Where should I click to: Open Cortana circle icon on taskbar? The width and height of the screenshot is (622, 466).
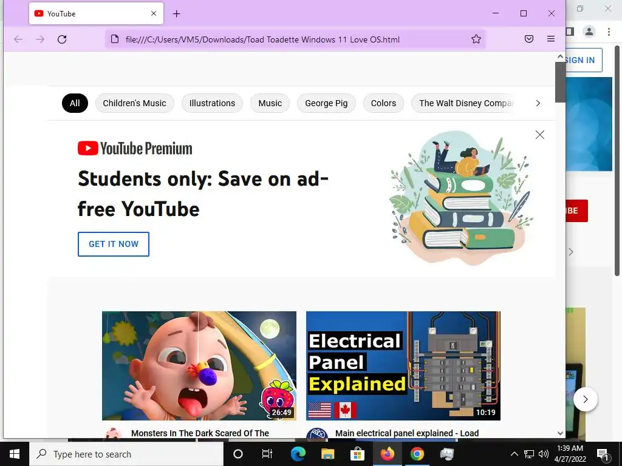[x=238, y=454]
